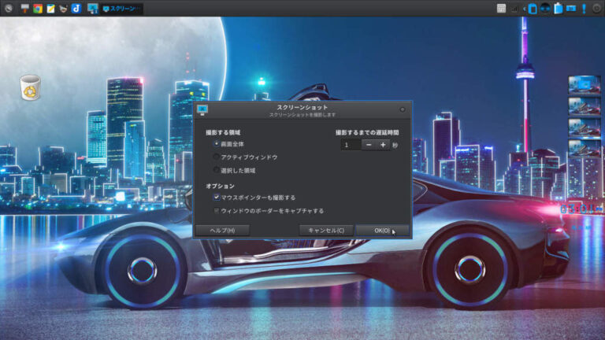The image size is (605, 340).
Task: Open the calendar icon in the system tray
Action: coord(502,9)
